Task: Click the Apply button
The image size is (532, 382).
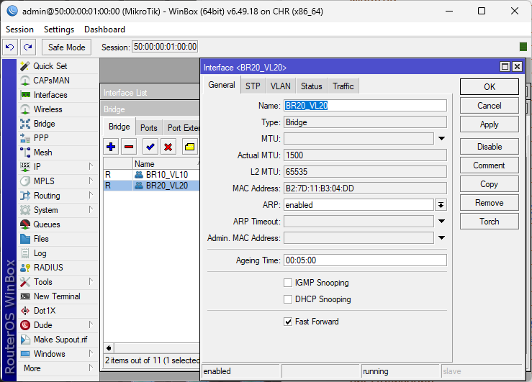Action: 489,124
